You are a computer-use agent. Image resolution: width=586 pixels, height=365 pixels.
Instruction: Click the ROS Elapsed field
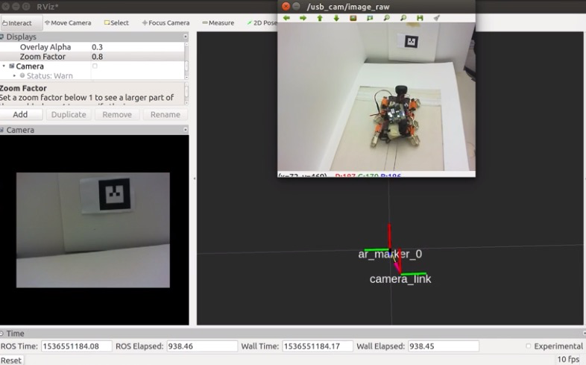point(202,346)
